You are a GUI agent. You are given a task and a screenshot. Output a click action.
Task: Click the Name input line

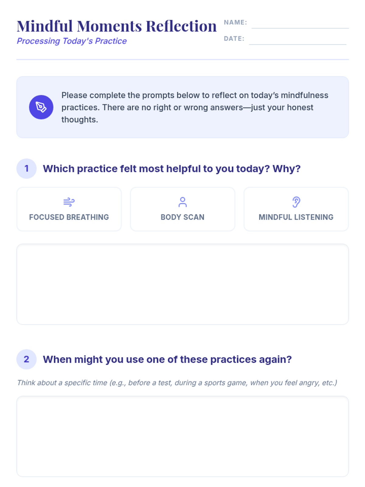point(300,24)
